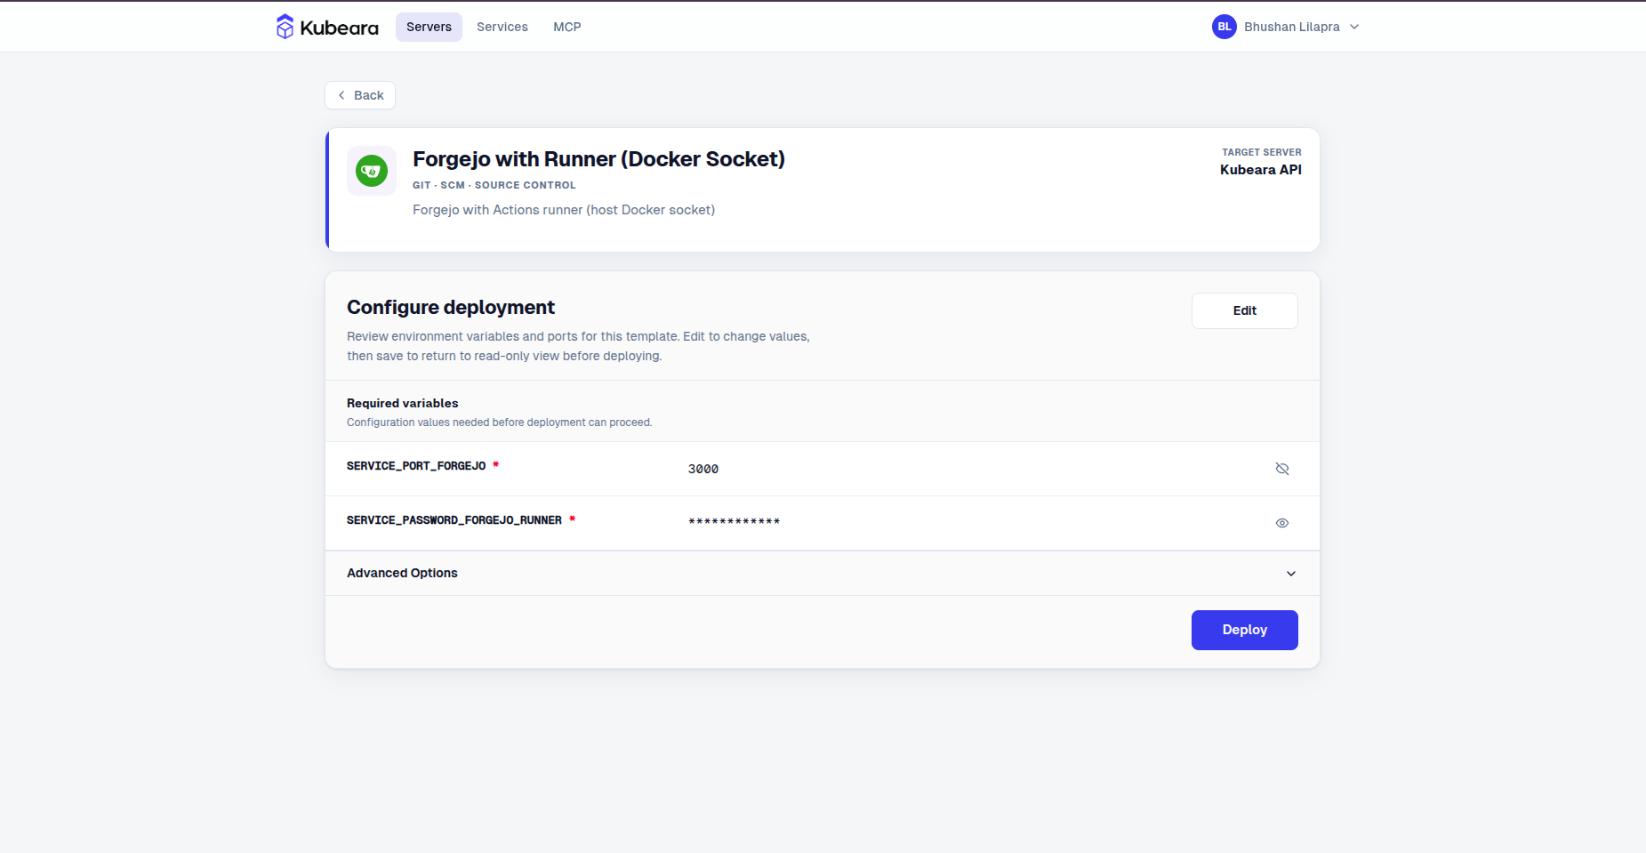Deploy the Forgejo template
This screenshot has width=1646, height=853.
[x=1245, y=630]
